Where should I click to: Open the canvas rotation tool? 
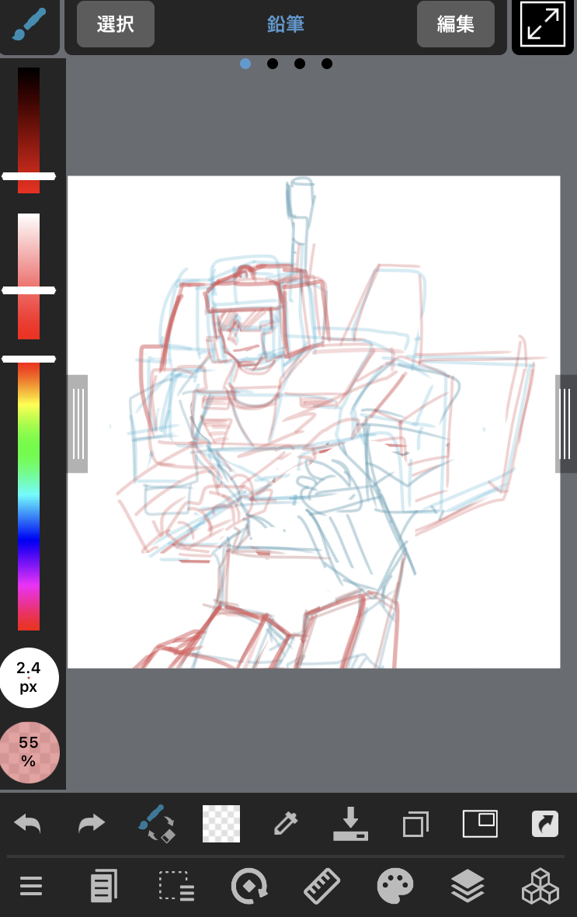point(249,886)
